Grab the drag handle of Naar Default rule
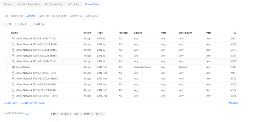This screenshot has height=122, width=260. [6, 67]
